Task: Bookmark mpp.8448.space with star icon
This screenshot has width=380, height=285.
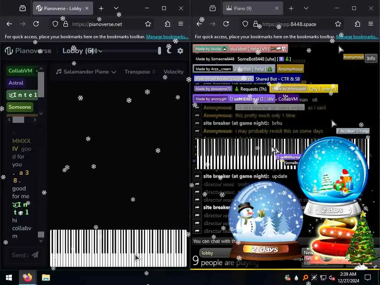Action: pyautogui.click(x=338, y=24)
